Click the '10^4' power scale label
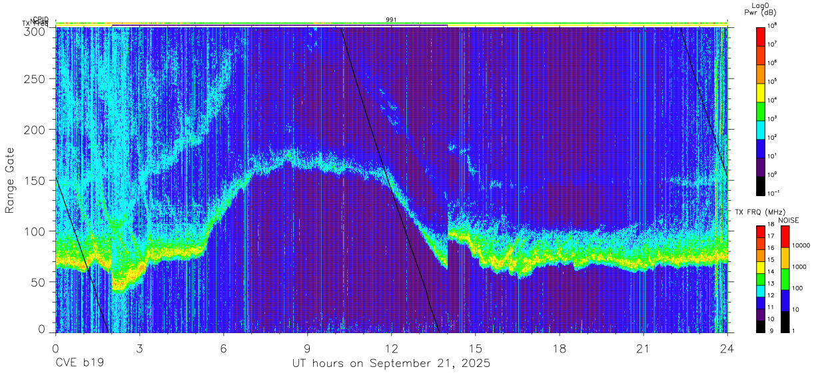This screenshot has height=377, width=818. click(773, 100)
